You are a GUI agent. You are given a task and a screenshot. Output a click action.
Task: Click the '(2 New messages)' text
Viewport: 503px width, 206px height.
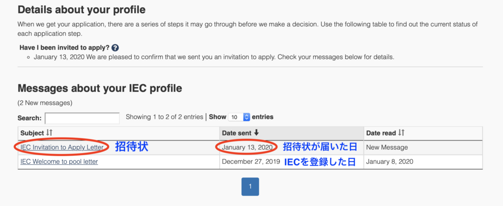(x=45, y=103)
